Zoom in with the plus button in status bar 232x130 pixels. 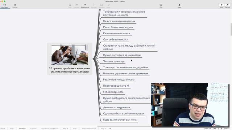tap(221, 129)
